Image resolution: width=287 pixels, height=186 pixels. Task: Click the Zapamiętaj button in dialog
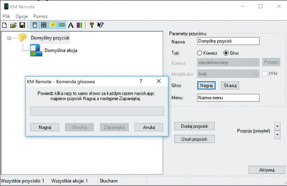point(114,127)
